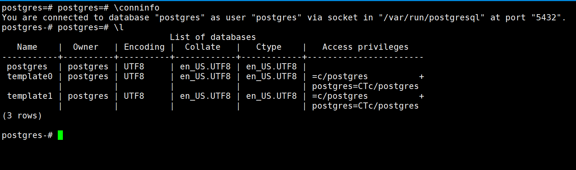
Task: Click the Owner column header
Action: (x=85, y=47)
